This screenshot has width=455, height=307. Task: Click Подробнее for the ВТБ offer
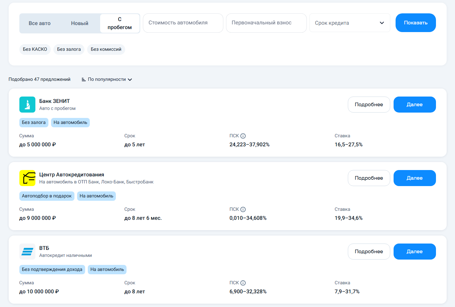[369, 252]
